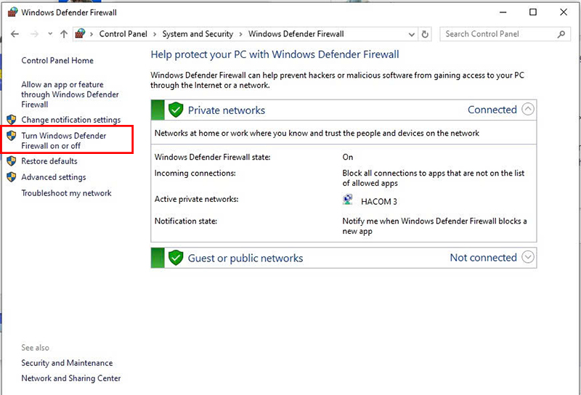Image resolution: width=581 pixels, height=395 pixels.
Task: Open address bar history dropdown
Action: [411, 34]
